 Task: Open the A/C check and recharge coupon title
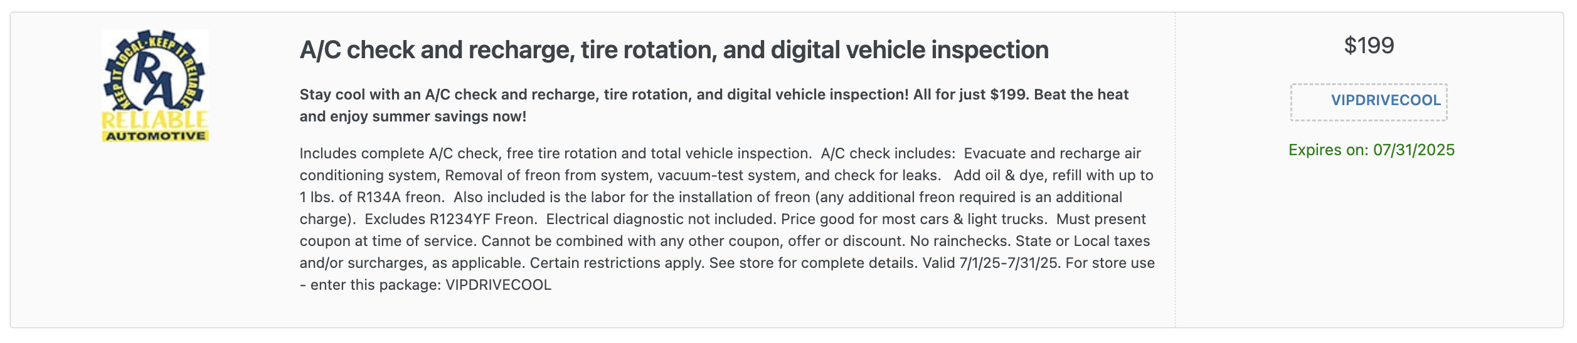[x=674, y=50]
